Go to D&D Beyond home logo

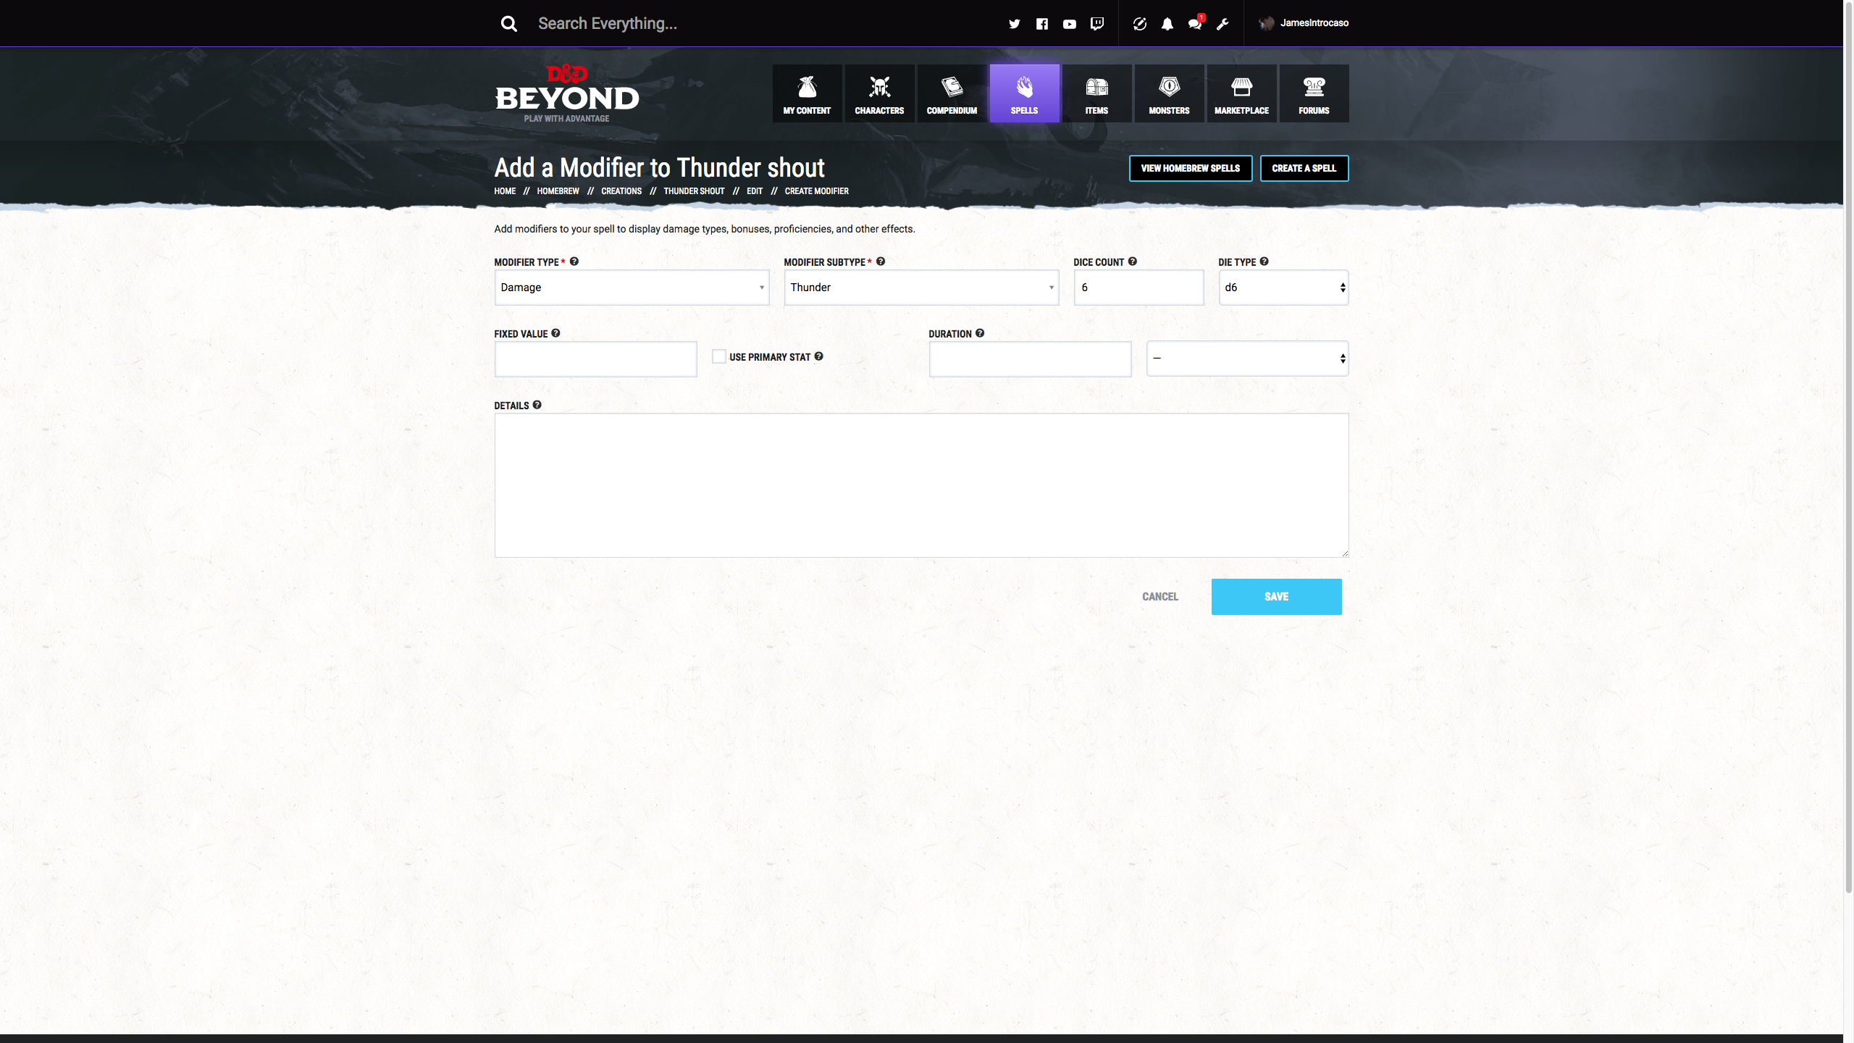(x=567, y=94)
